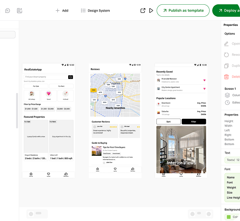Click the Size row in Font box

[x=230, y=193]
